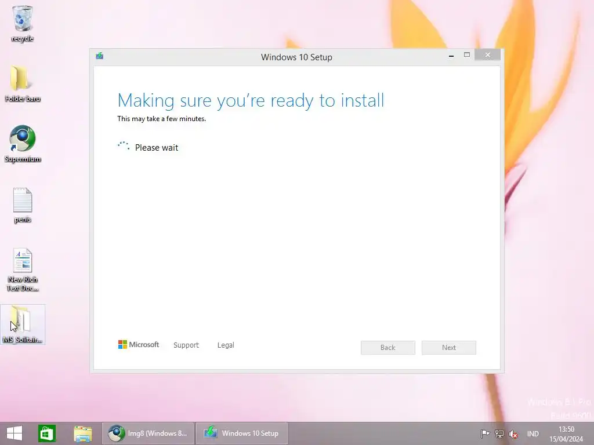Select the Folder baru desktop folder
Image resolution: width=594 pixels, height=445 pixels.
[x=23, y=83]
